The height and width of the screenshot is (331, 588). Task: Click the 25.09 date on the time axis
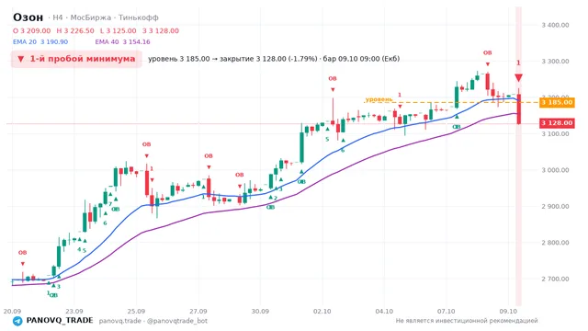(136, 311)
